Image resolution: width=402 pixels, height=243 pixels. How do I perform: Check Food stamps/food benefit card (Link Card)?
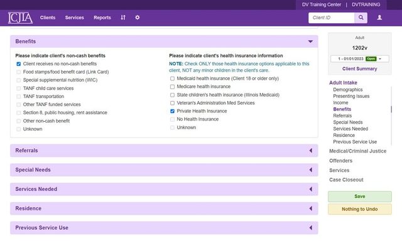click(18, 72)
